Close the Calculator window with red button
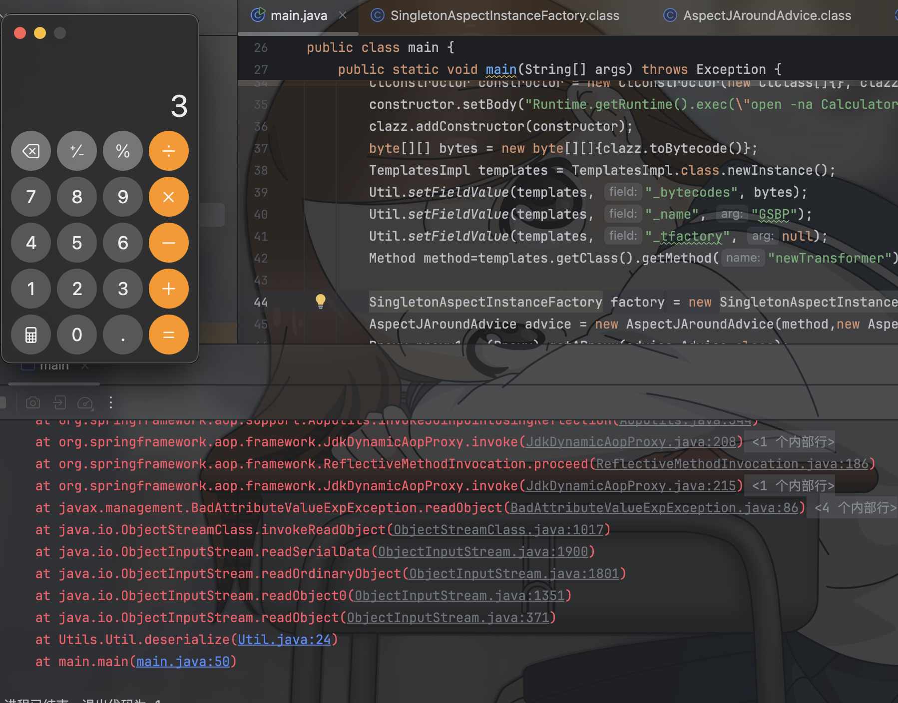Screen dimensions: 898x703 click(20, 33)
